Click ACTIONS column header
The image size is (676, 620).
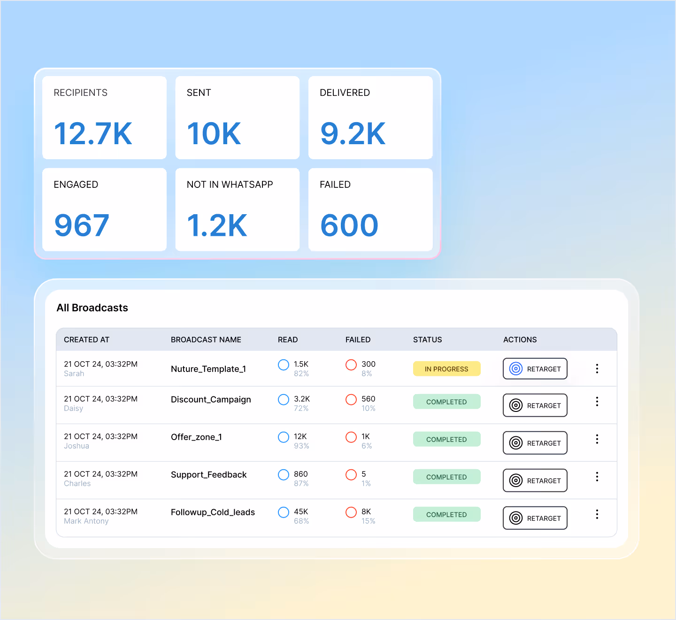click(x=520, y=340)
